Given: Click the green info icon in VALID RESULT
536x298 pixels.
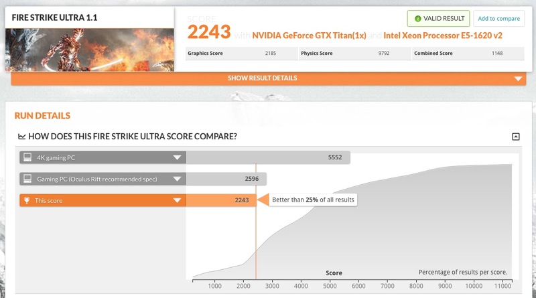Looking at the screenshot, I should pyautogui.click(x=417, y=19).
